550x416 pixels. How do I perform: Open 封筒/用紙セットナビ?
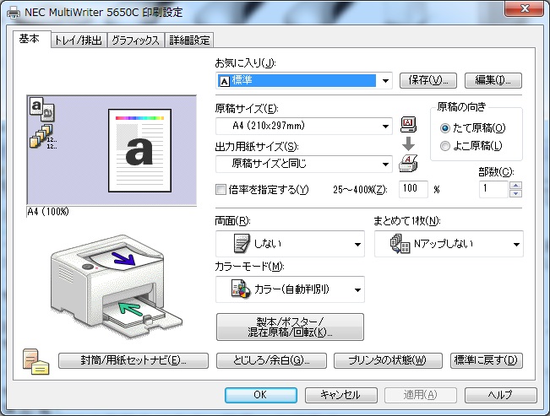click(133, 360)
